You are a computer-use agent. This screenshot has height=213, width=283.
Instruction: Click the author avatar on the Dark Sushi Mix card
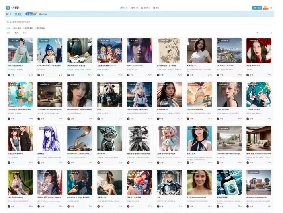pos(128,118)
